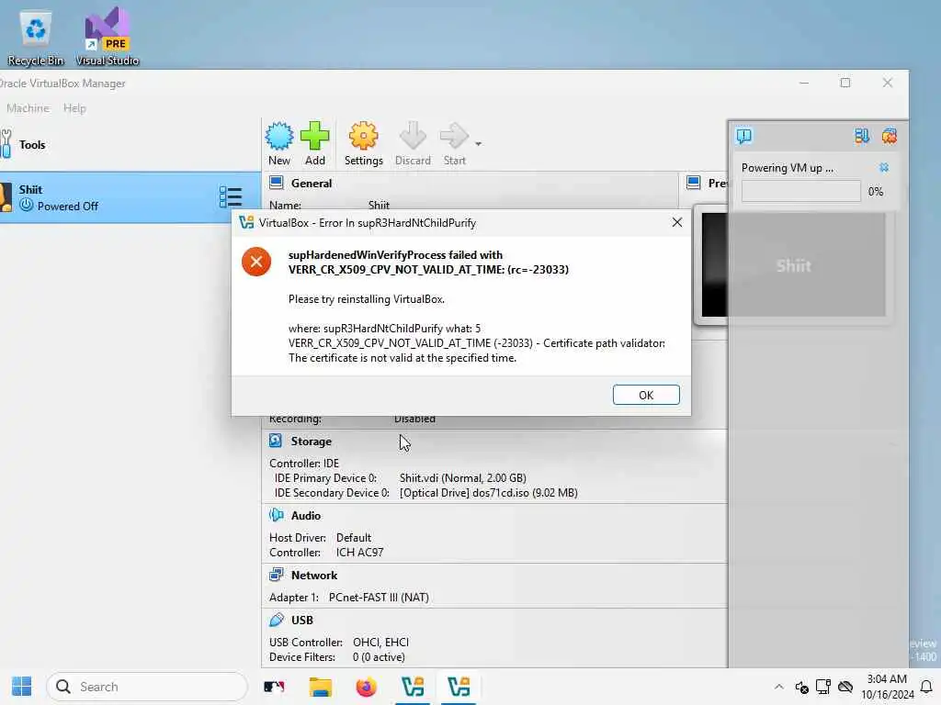Minimize the VirtualBox Manager window
The width and height of the screenshot is (941, 705).
coord(804,83)
